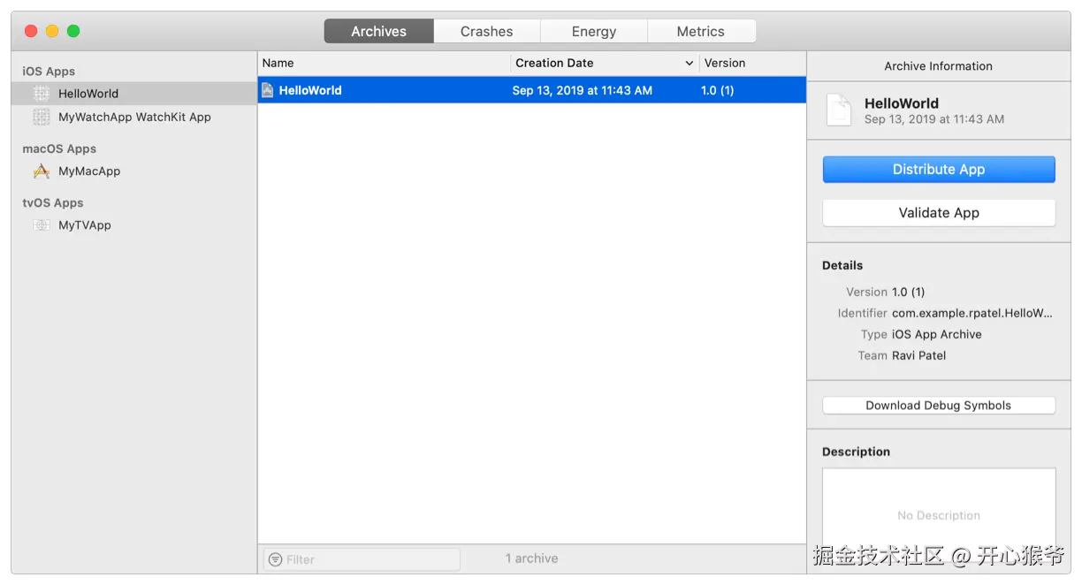This screenshot has height=585, width=1082.
Task: Click the HelloWorld title in Archive Information
Action: [902, 103]
